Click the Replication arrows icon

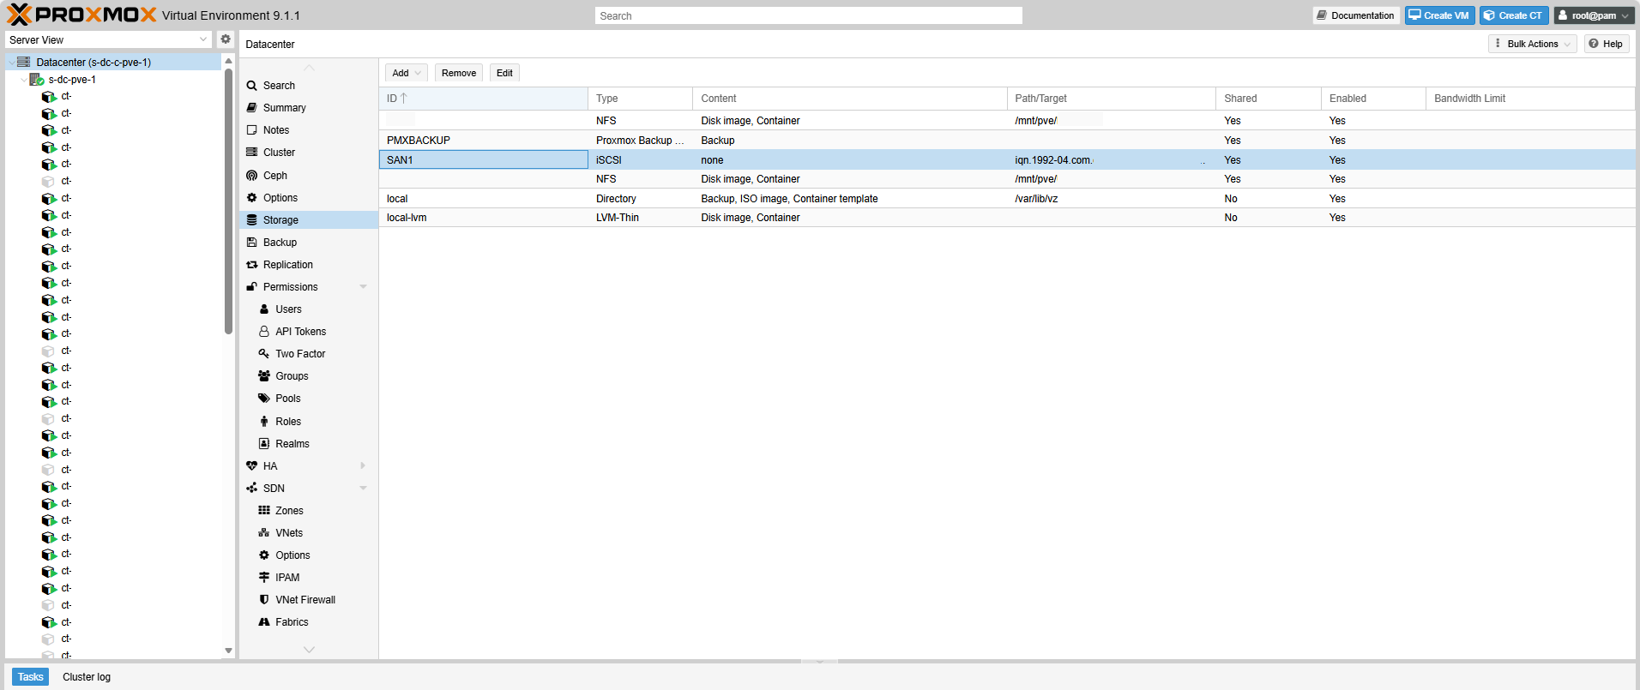pyautogui.click(x=252, y=265)
